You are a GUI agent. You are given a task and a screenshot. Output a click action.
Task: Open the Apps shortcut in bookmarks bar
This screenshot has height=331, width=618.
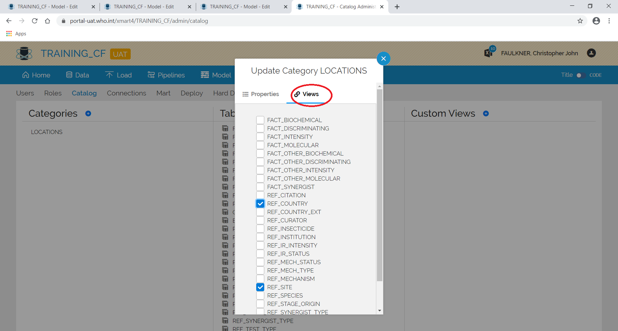[x=16, y=33]
